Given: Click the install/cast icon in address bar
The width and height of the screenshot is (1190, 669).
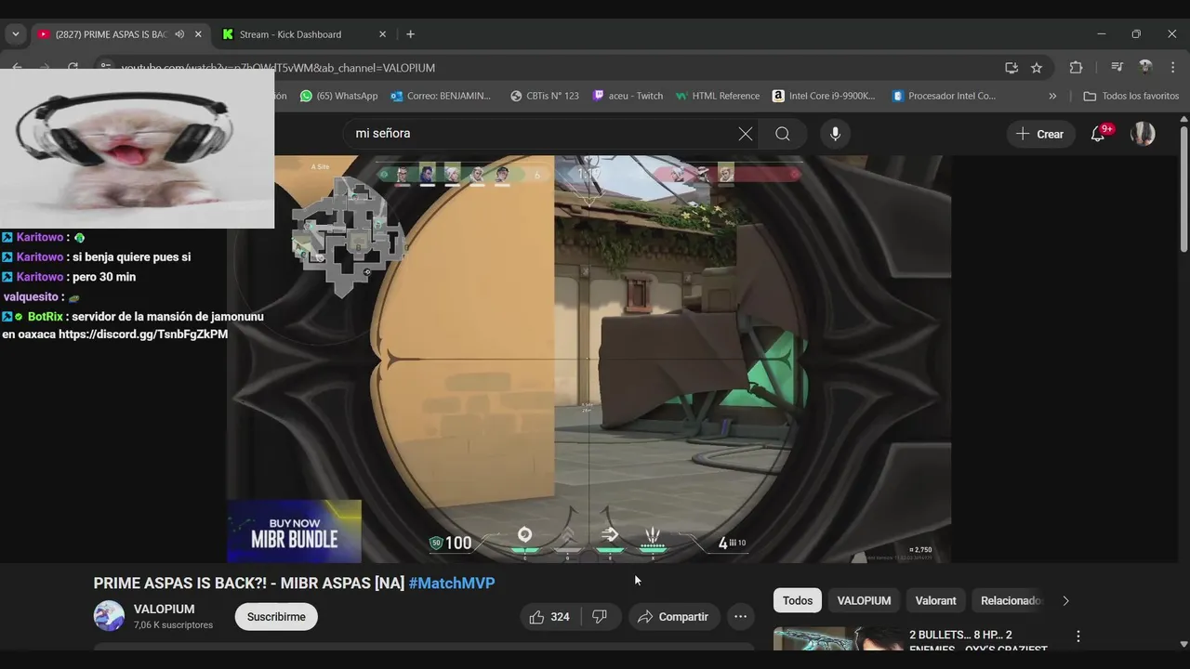Looking at the screenshot, I should point(1011,68).
